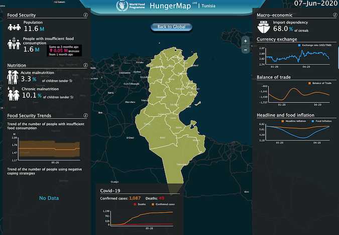The width and height of the screenshot is (339, 235).
Task: Click the HungerMap title
Action: click(x=170, y=6)
